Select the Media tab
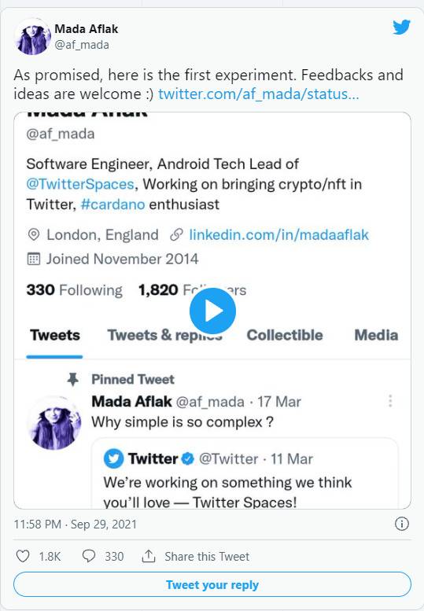The image size is (424, 611). [376, 335]
